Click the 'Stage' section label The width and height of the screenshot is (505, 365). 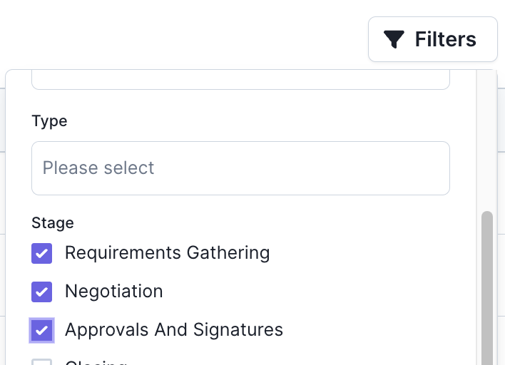[53, 222]
